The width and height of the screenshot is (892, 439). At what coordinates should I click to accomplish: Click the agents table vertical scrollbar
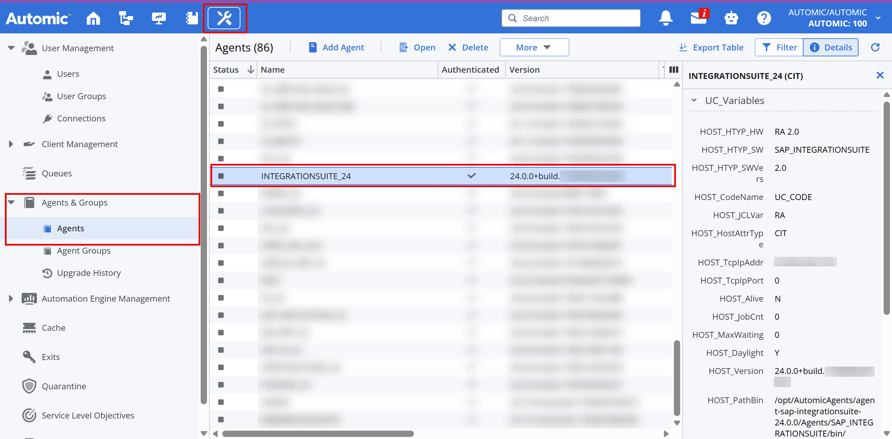(x=677, y=378)
